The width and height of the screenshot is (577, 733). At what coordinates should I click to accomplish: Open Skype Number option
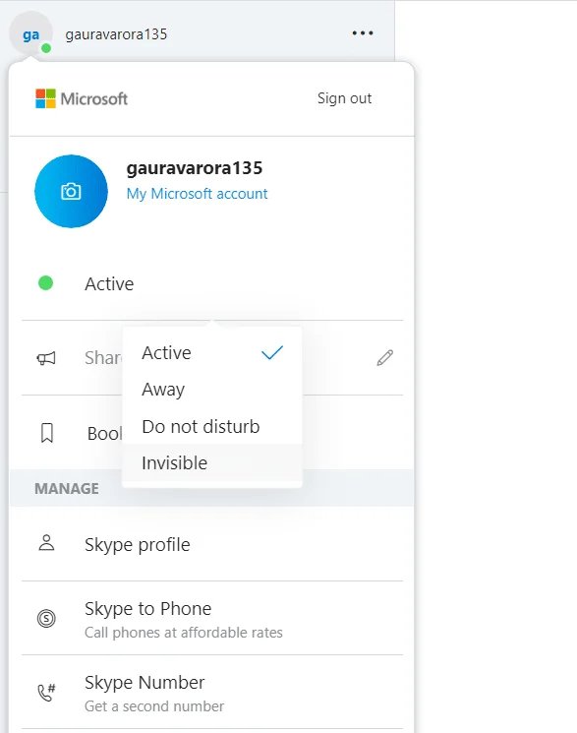pyautogui.click(x=212, y=693)
